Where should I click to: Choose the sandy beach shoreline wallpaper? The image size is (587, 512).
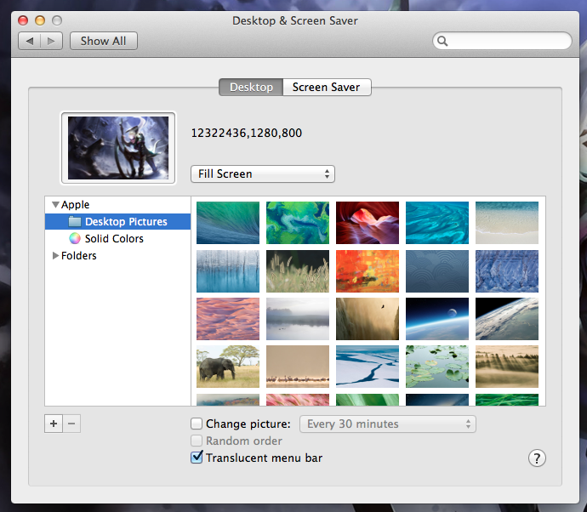[507, 223]
